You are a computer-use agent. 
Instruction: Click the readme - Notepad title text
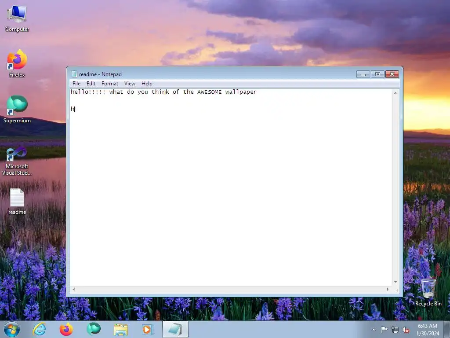100,74
